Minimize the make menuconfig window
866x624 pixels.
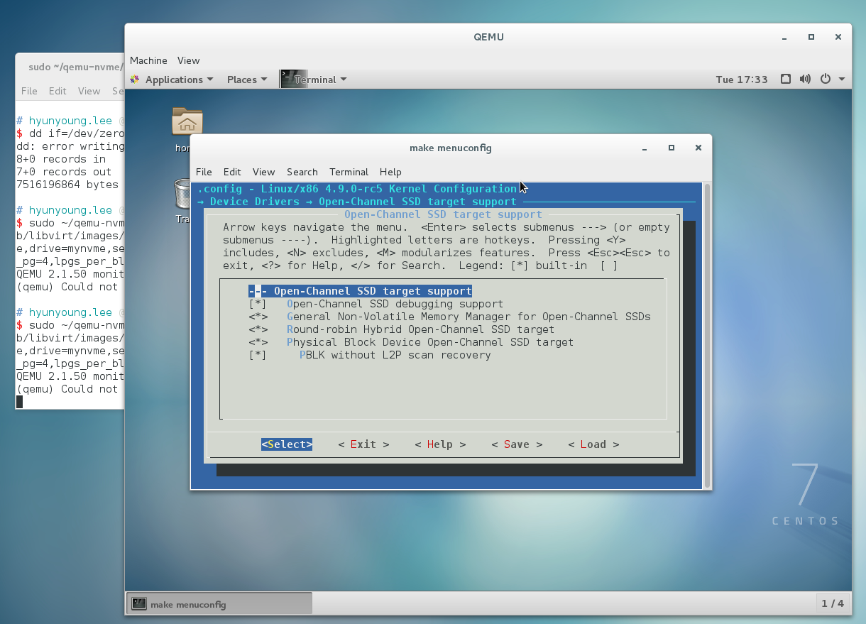click(x=645, y=148)
